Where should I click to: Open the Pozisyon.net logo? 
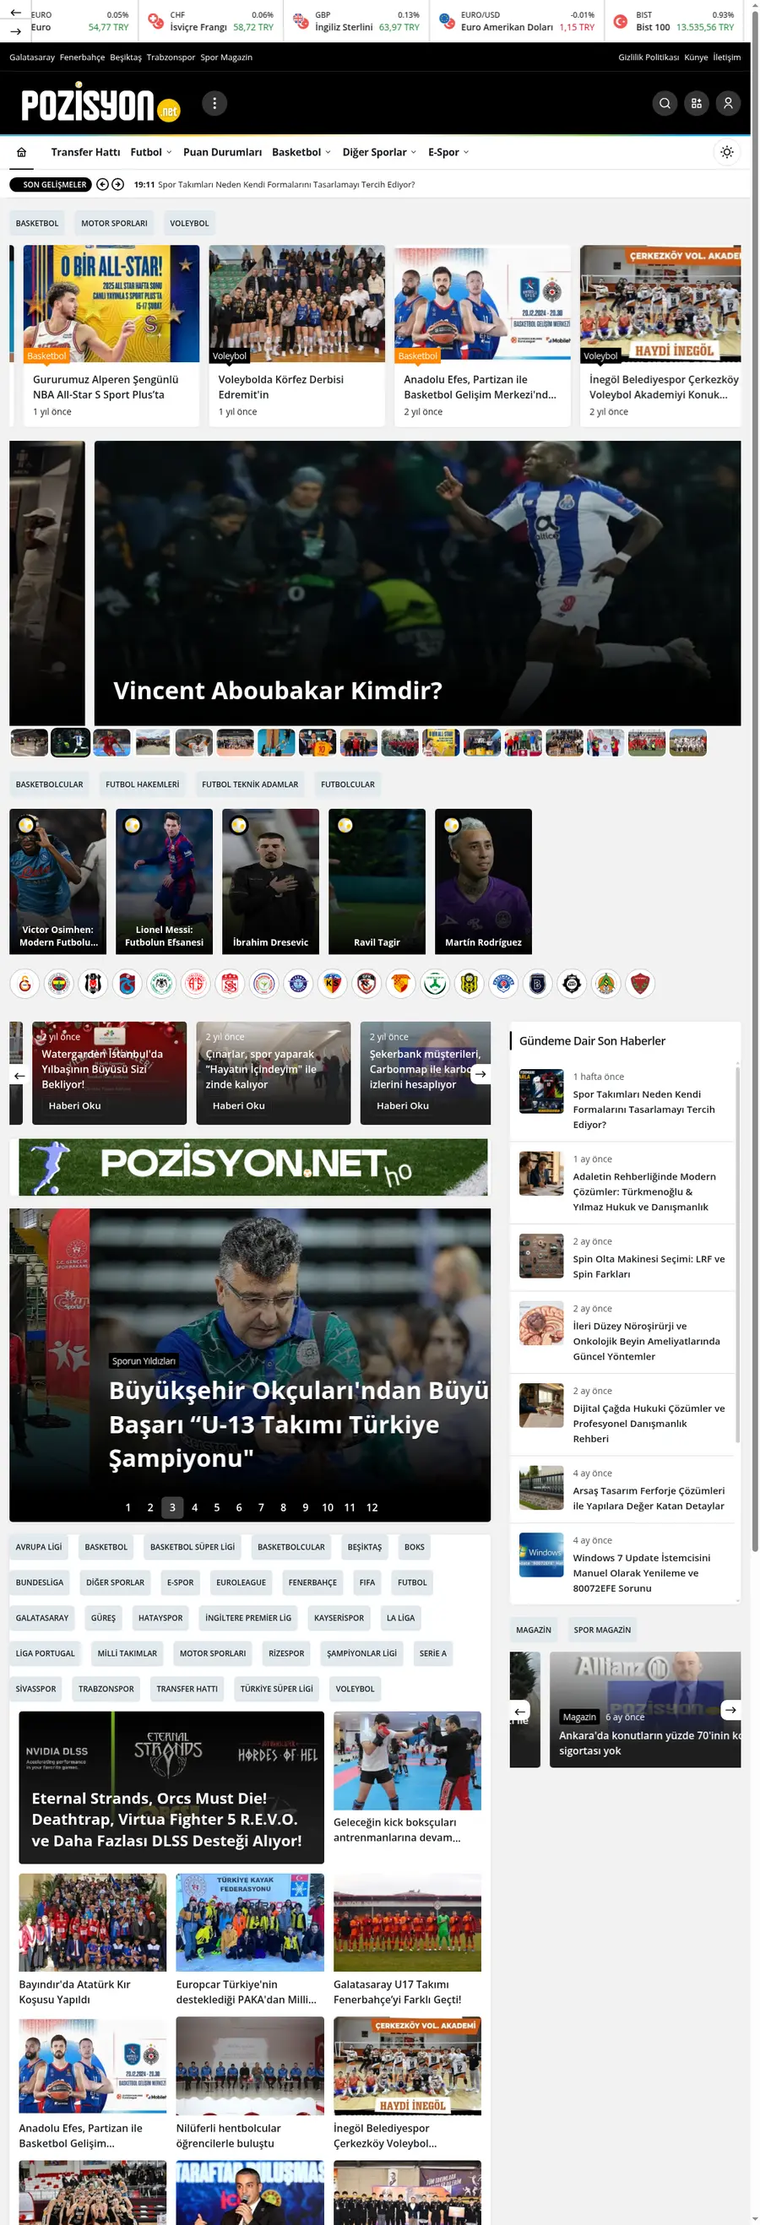tap(100, 104)
